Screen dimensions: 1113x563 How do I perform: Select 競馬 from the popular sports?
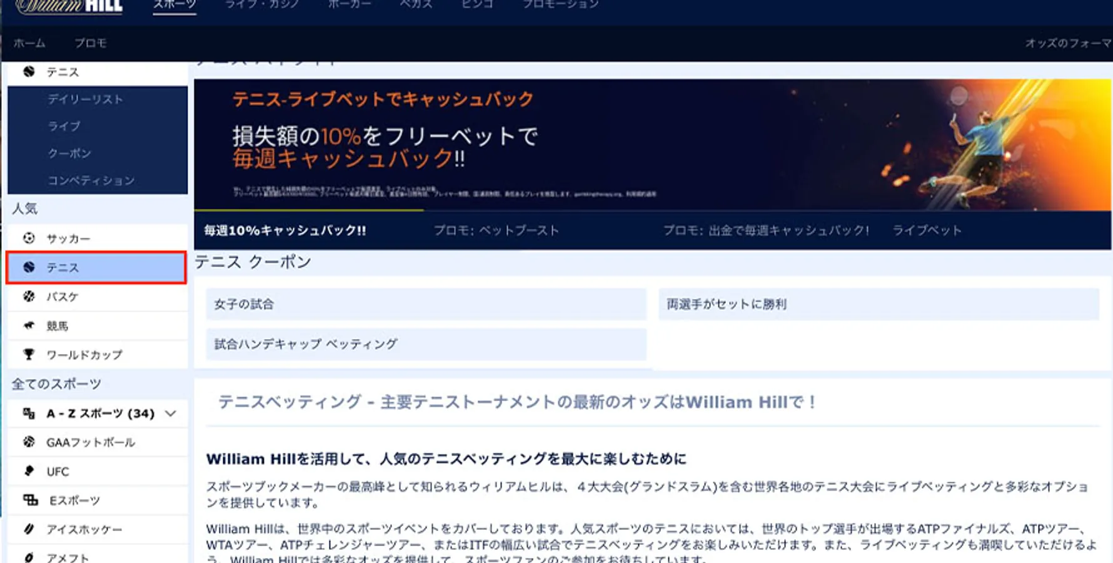point(98,325)
